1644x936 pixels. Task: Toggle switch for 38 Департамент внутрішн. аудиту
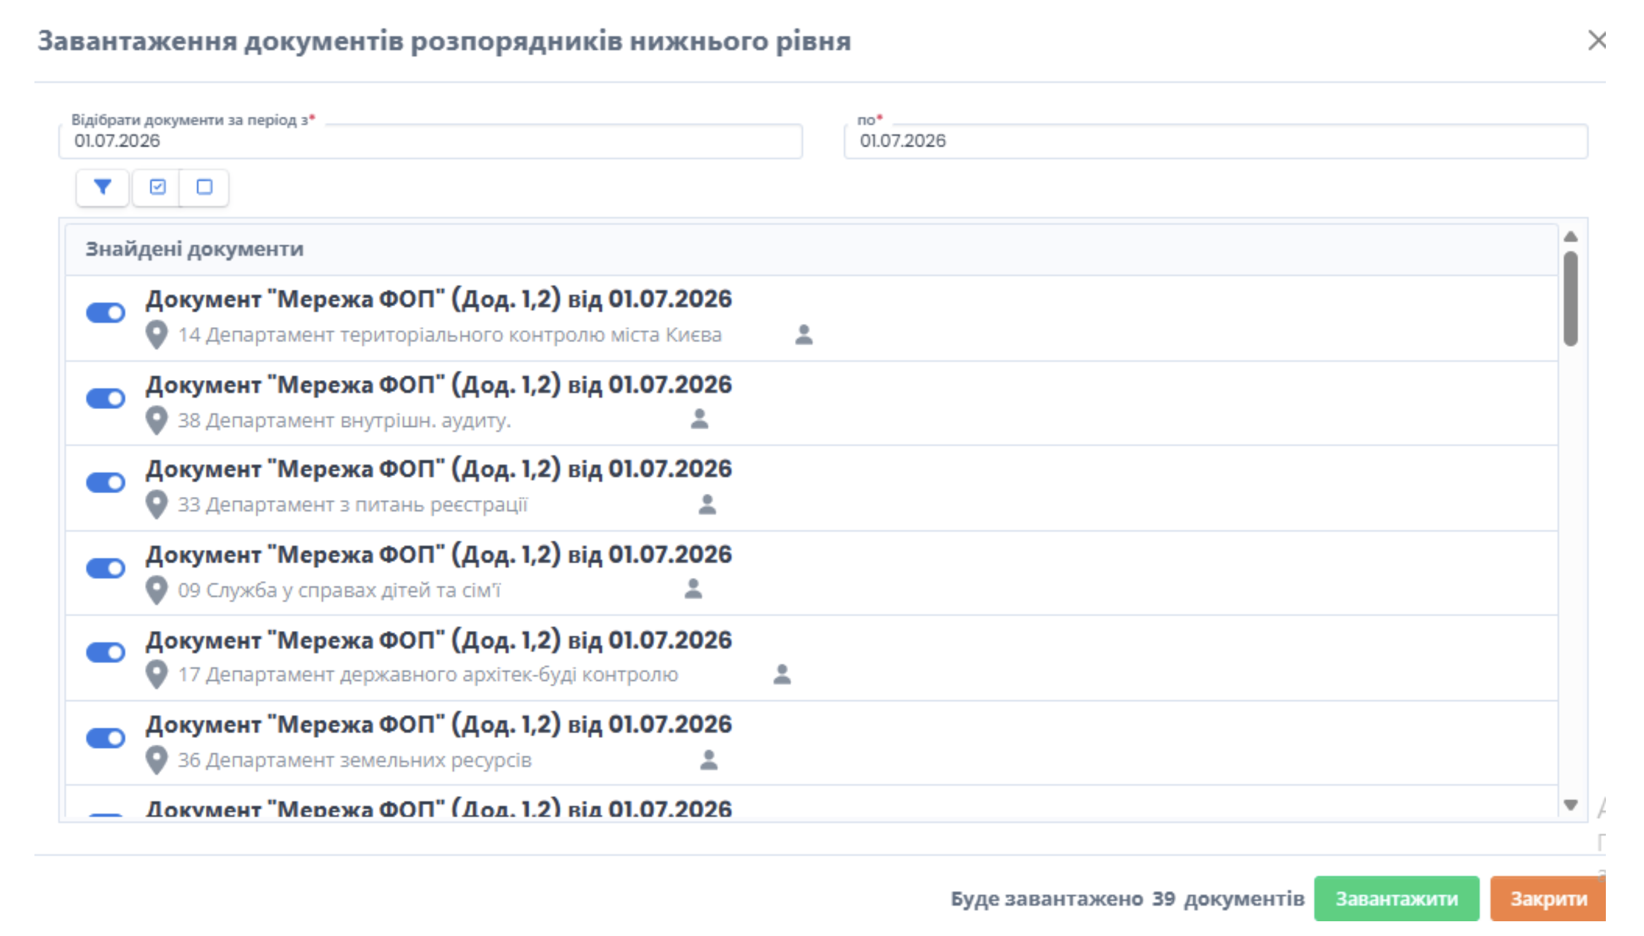tap(106, 399)
